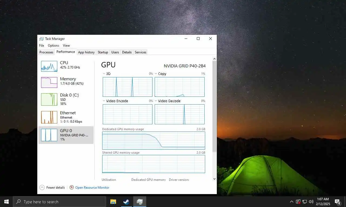346x207 pixels.
Task: Open the View menu
Action: [66, 46]
